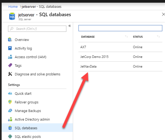Click the Quick start cloud icon
Viewport: 165px width, 140px height.
point(10,93)
